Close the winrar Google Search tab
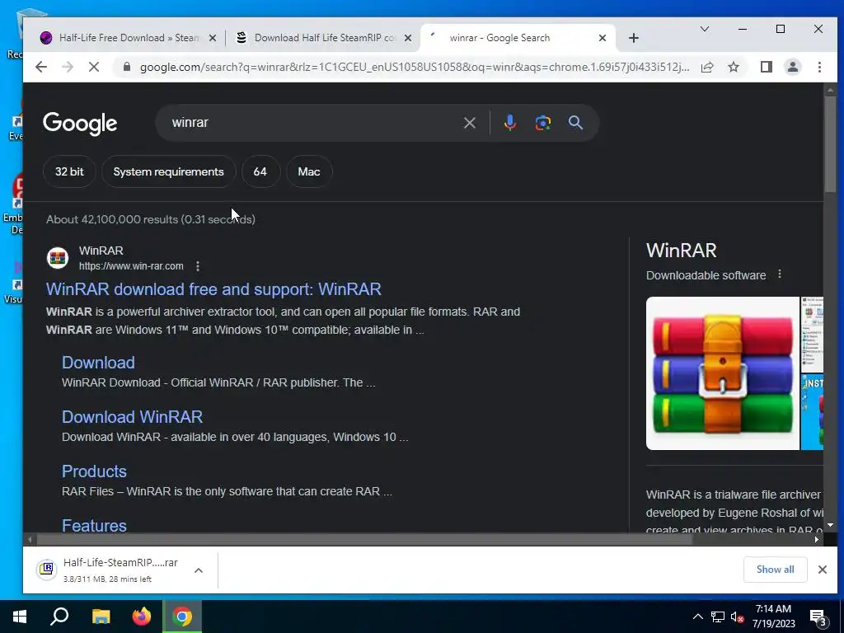844x633 pixels. click(603, 38)
